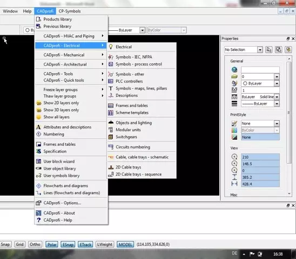Click CADprofi menu bar item
The height and width of the screenshot is (259, 296).
pyautogui.click(x=45, y=11)
